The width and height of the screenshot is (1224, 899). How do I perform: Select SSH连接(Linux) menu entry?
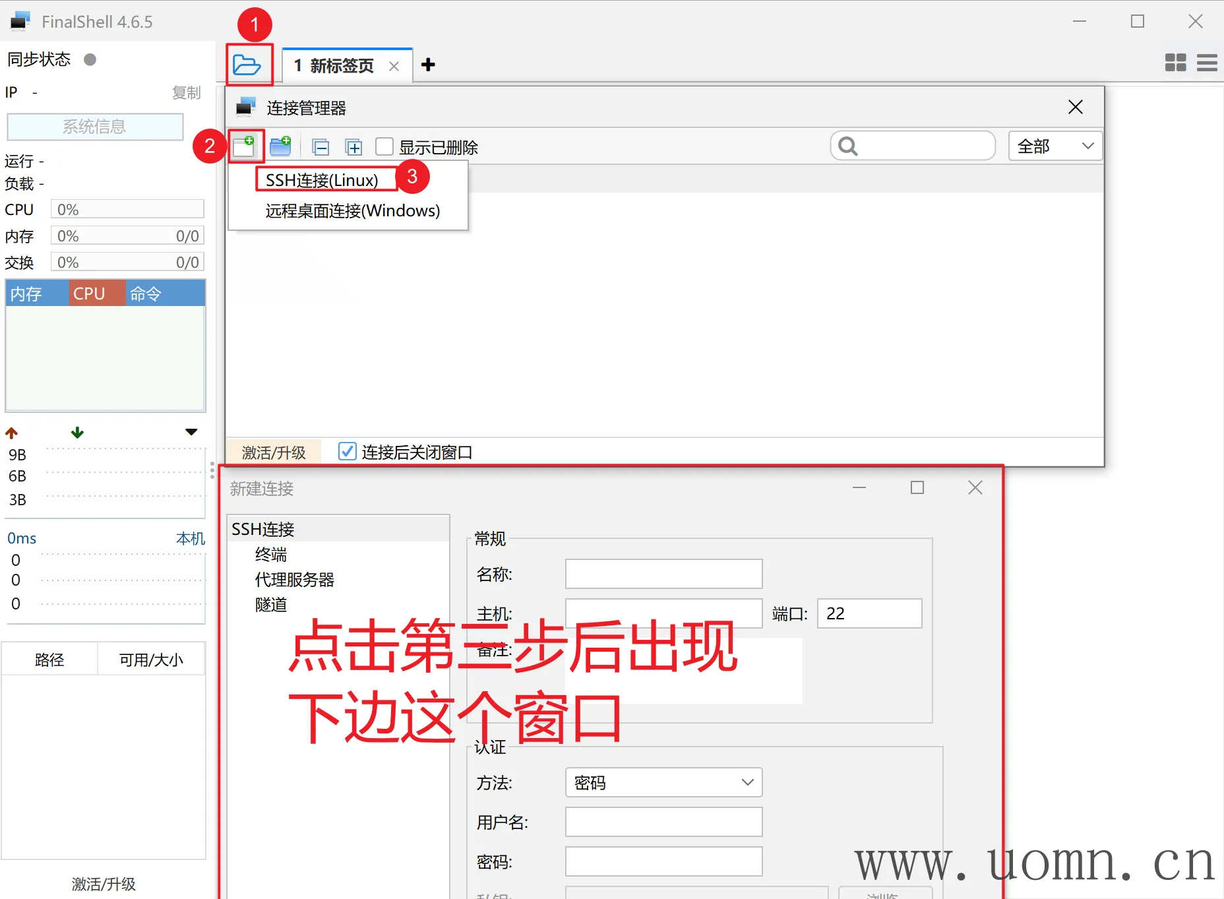click(322, 180)
